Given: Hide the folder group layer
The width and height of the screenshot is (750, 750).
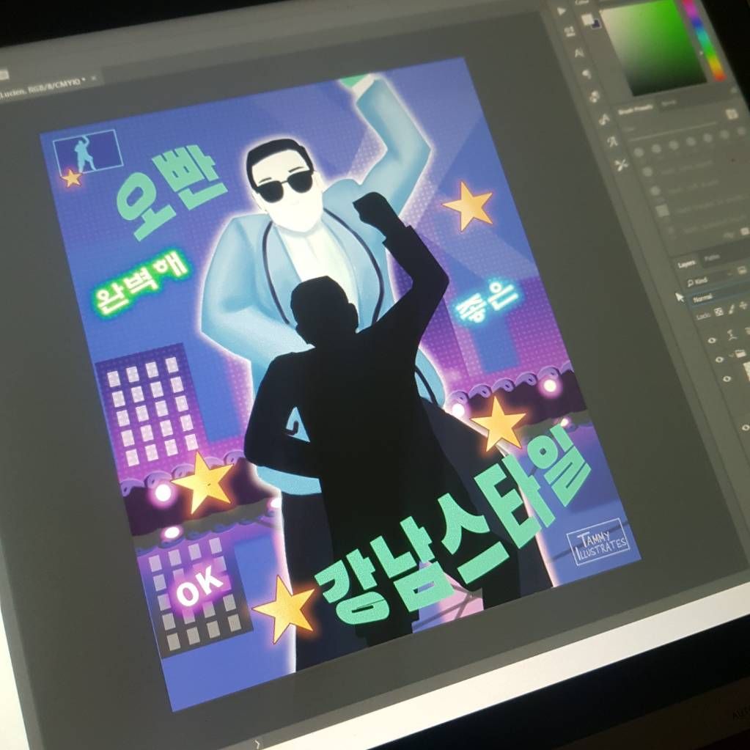Looking at the screenshot, I should [x=719, y=359].
